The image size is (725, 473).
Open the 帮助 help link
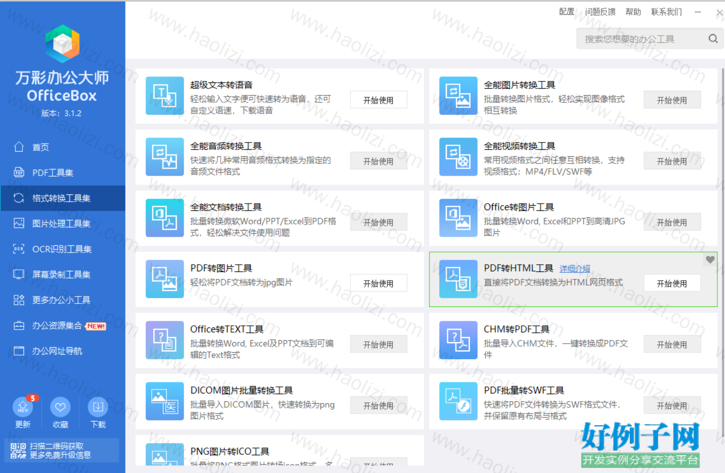pos(633,12)
